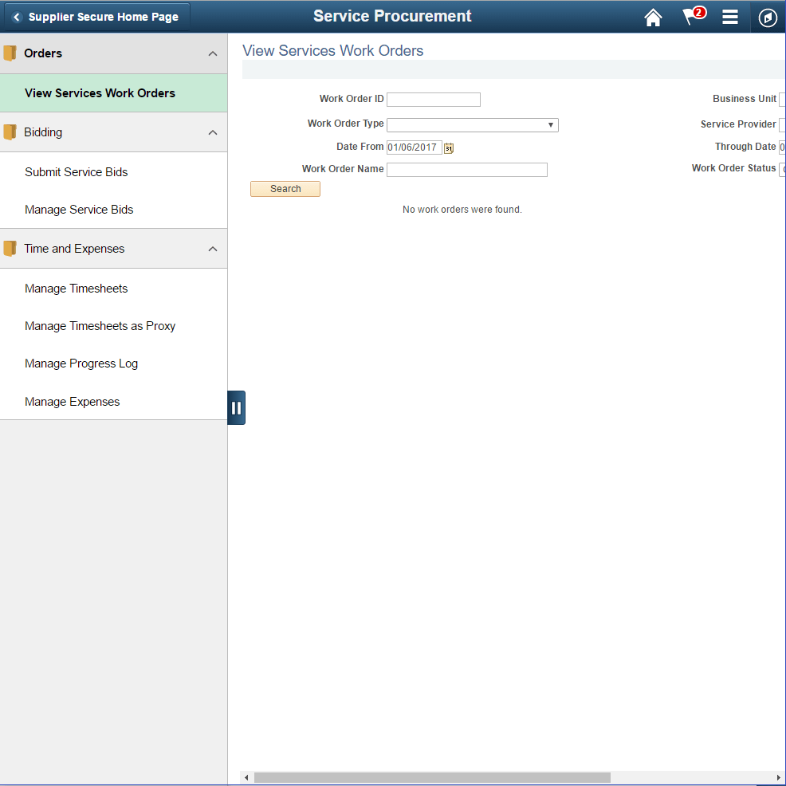The image size is (786, 786).
Task: Open the Work Order Type dropdown
Action: coord(472,125)
